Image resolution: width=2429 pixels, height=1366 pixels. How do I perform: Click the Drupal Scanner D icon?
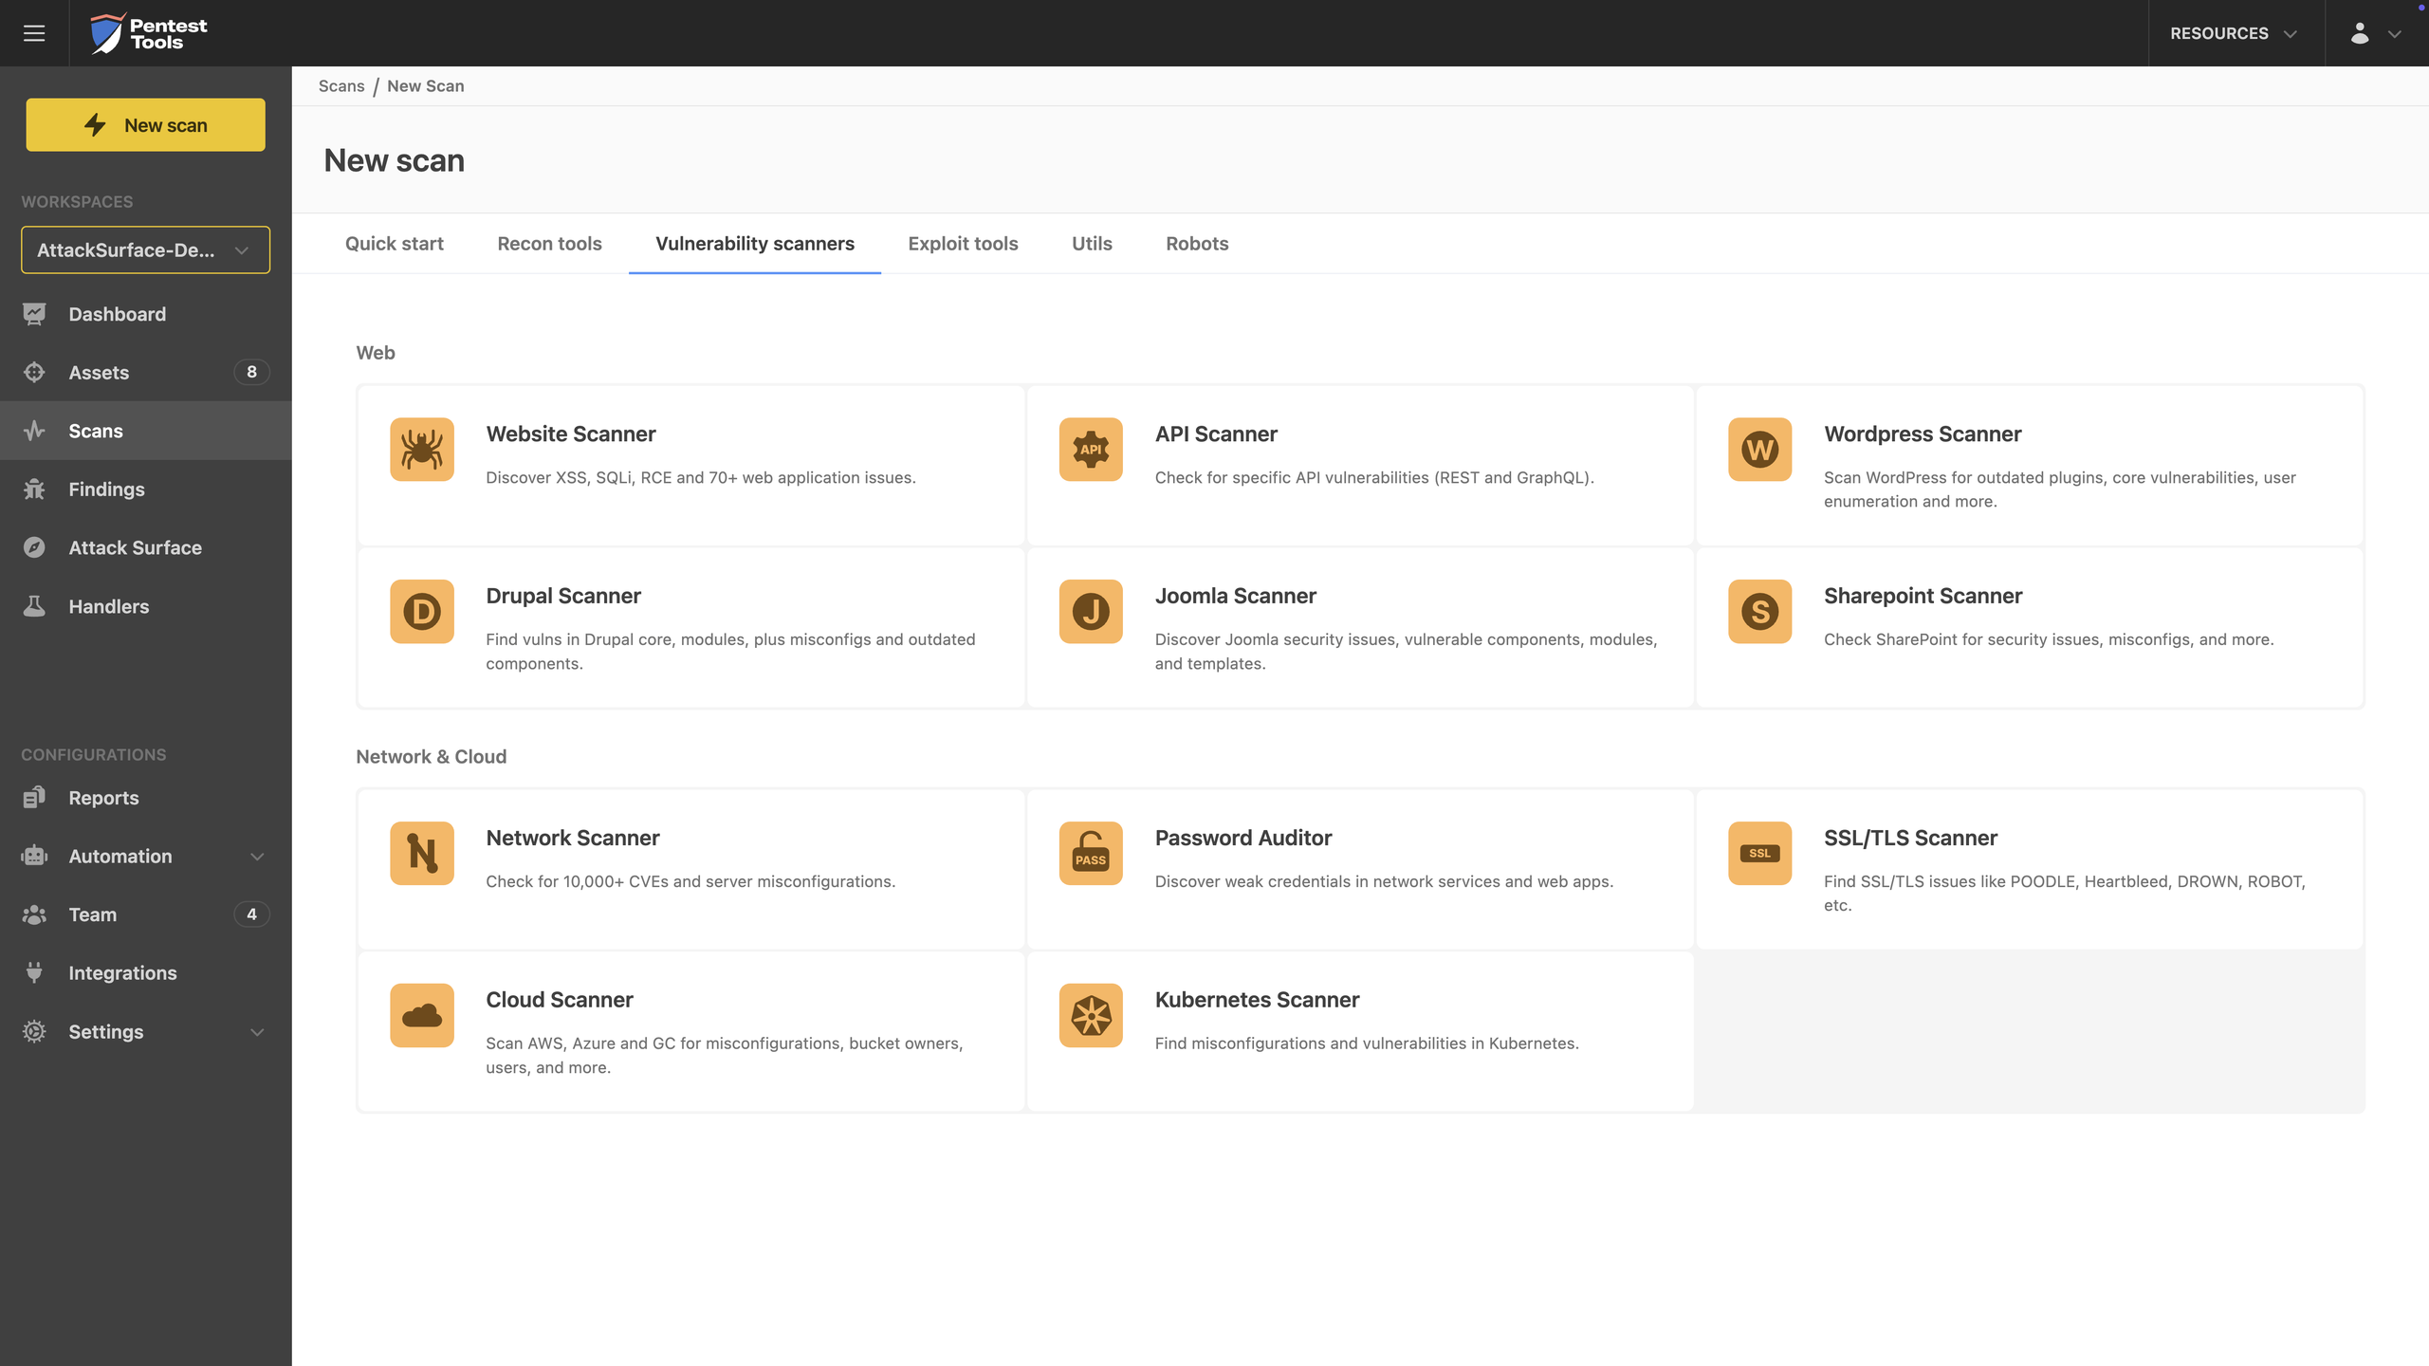pyautogui.click(x=422, y=612)
